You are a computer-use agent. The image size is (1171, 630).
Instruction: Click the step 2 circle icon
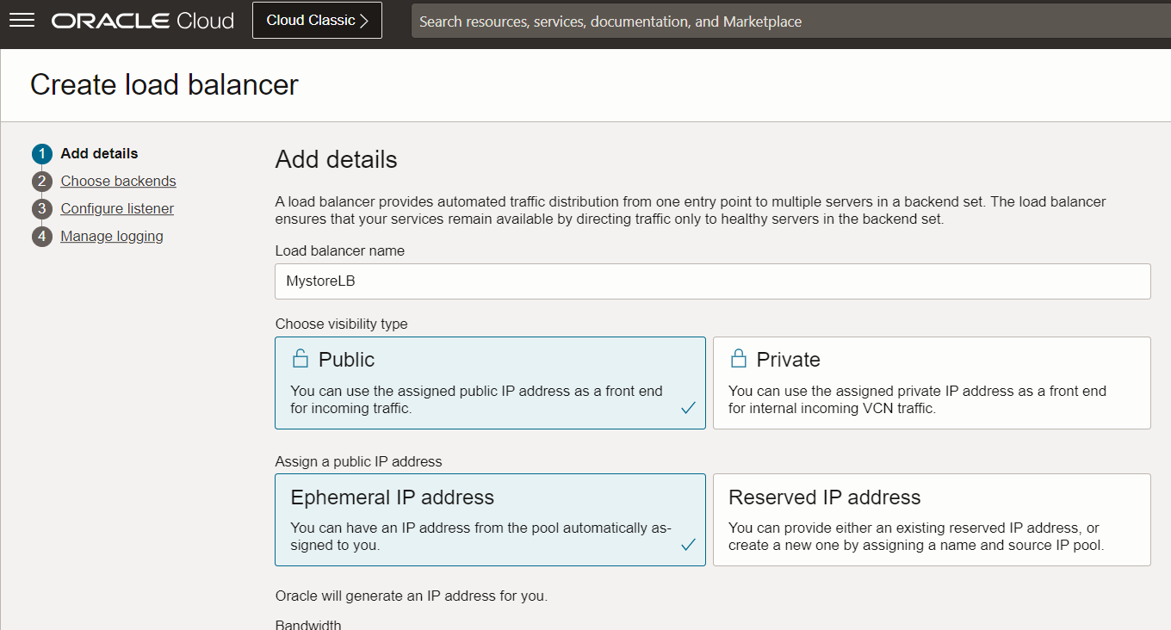tap(42, 182)
